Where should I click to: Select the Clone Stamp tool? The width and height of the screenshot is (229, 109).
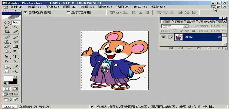tap(7, 42)
